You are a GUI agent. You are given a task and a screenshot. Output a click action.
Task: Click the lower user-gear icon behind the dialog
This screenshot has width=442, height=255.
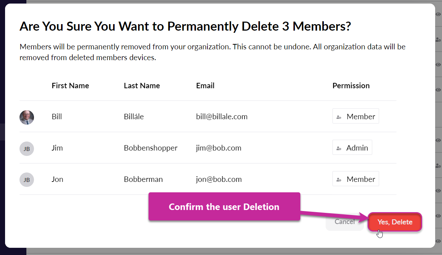[438, 166]
